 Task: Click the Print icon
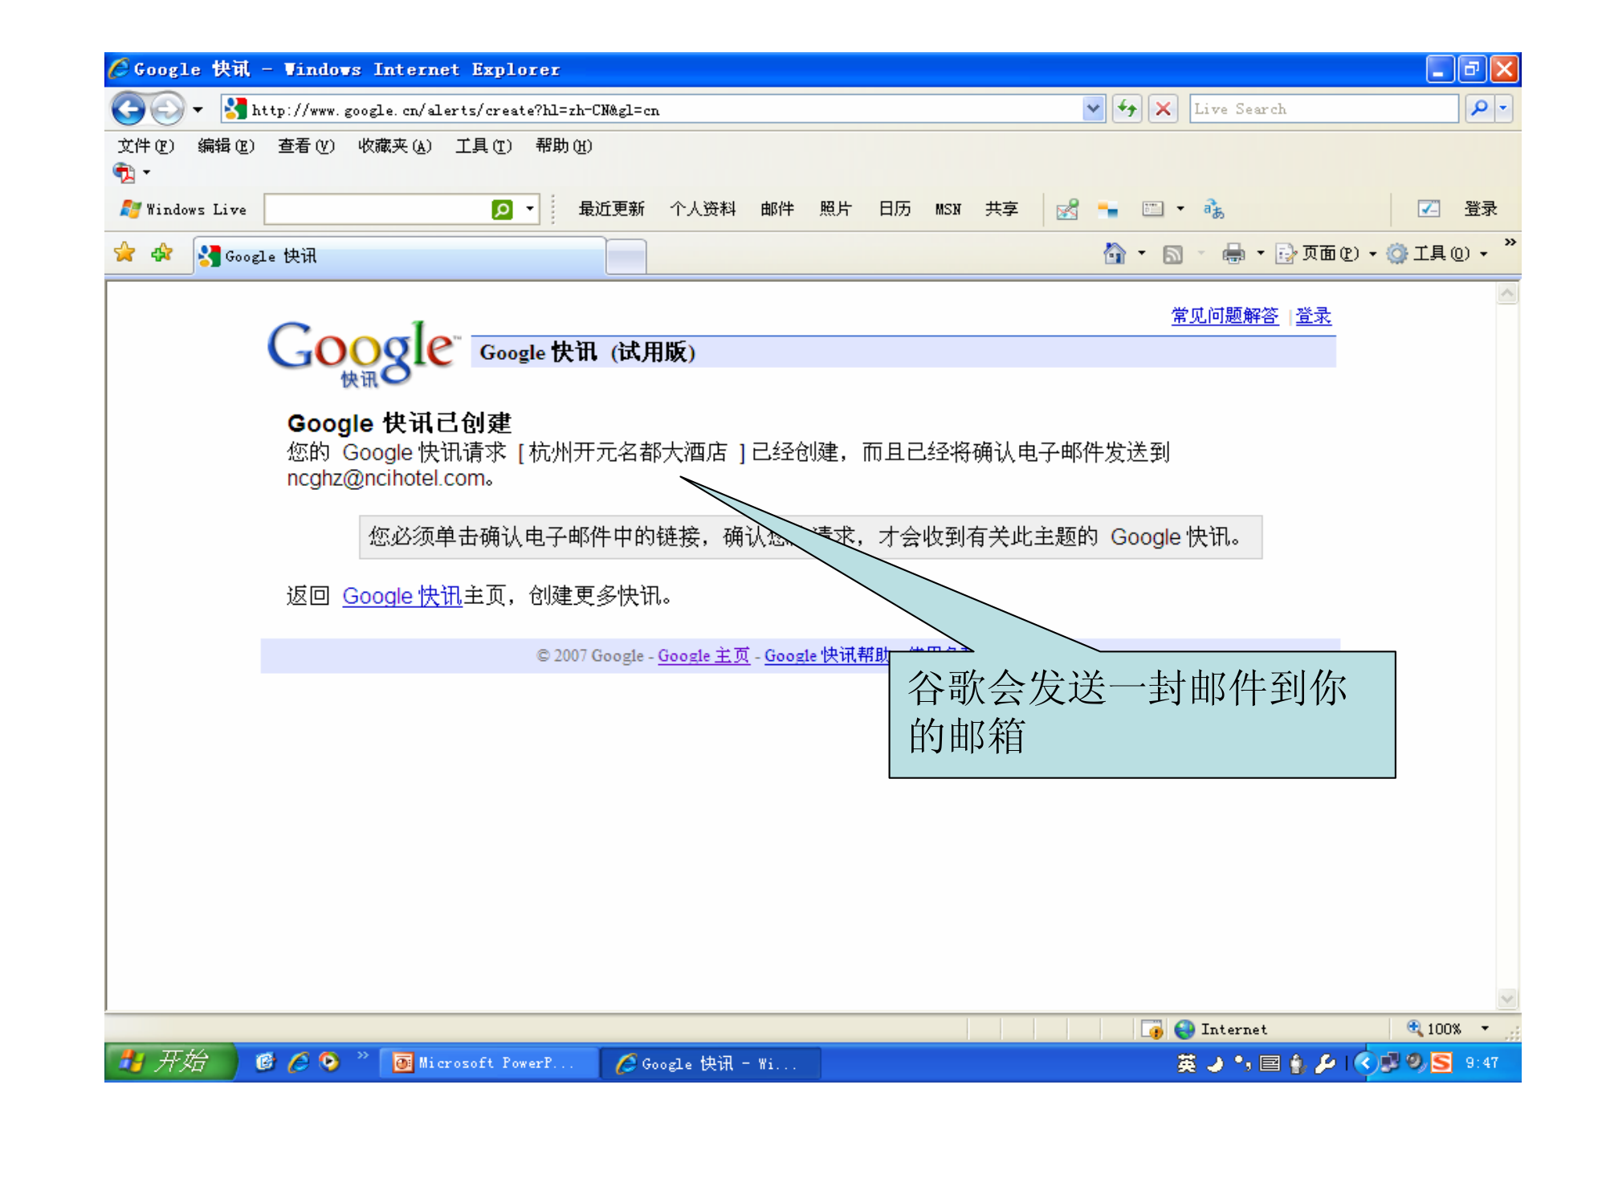pos(1233,255)
